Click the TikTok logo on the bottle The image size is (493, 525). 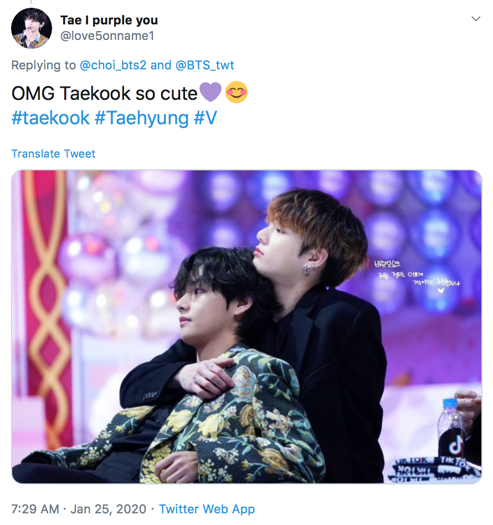[455, 446]
